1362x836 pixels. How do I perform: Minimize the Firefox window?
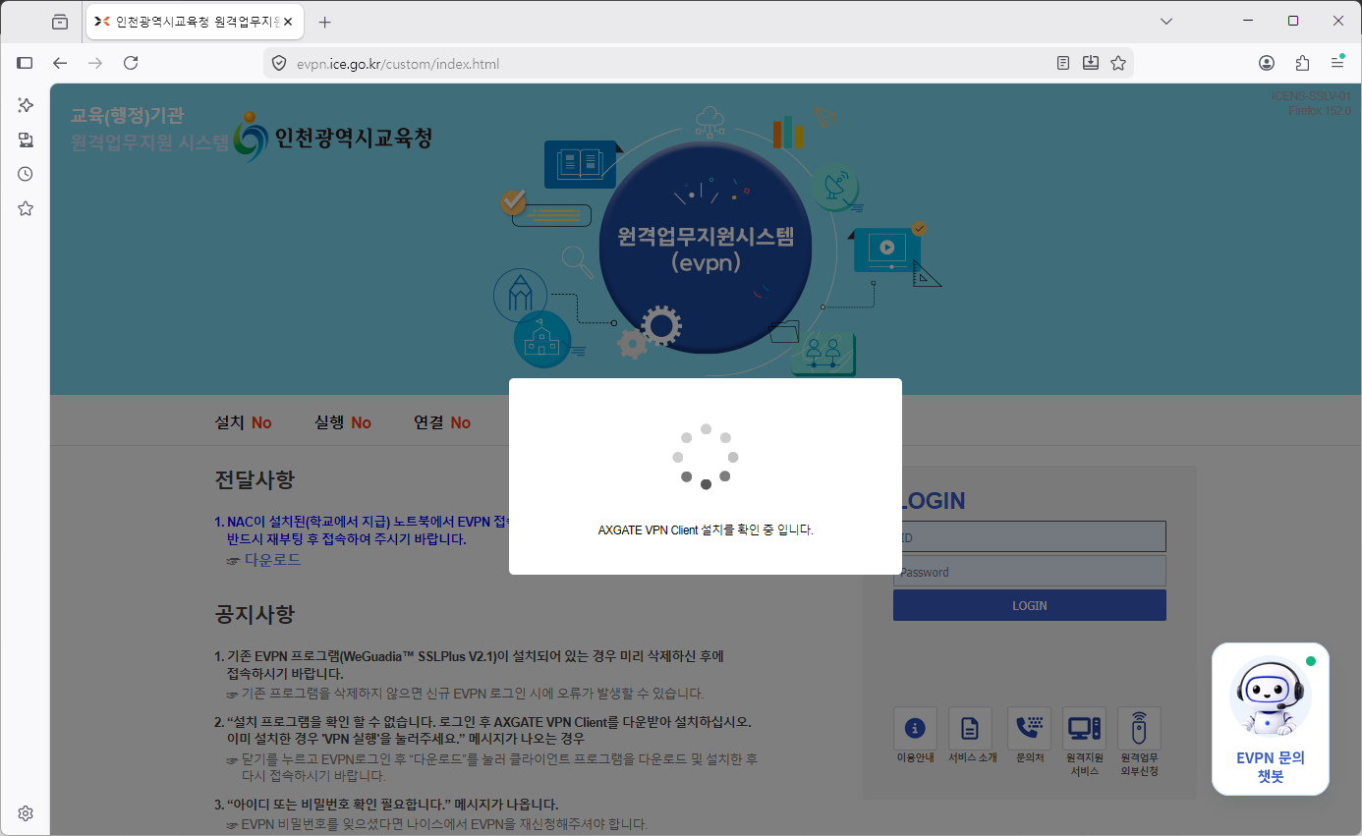coord(1248,21)
